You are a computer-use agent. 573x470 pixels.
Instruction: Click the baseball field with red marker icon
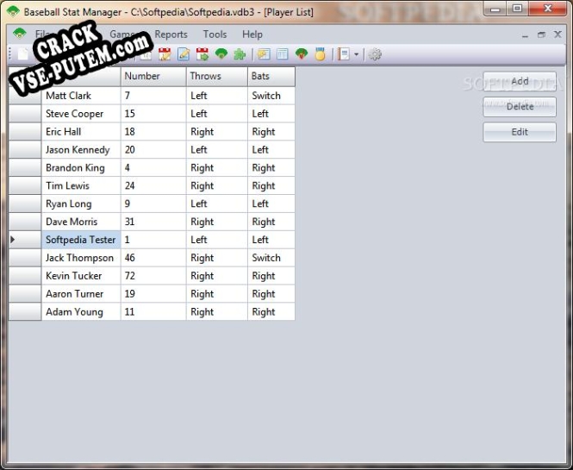302,54
